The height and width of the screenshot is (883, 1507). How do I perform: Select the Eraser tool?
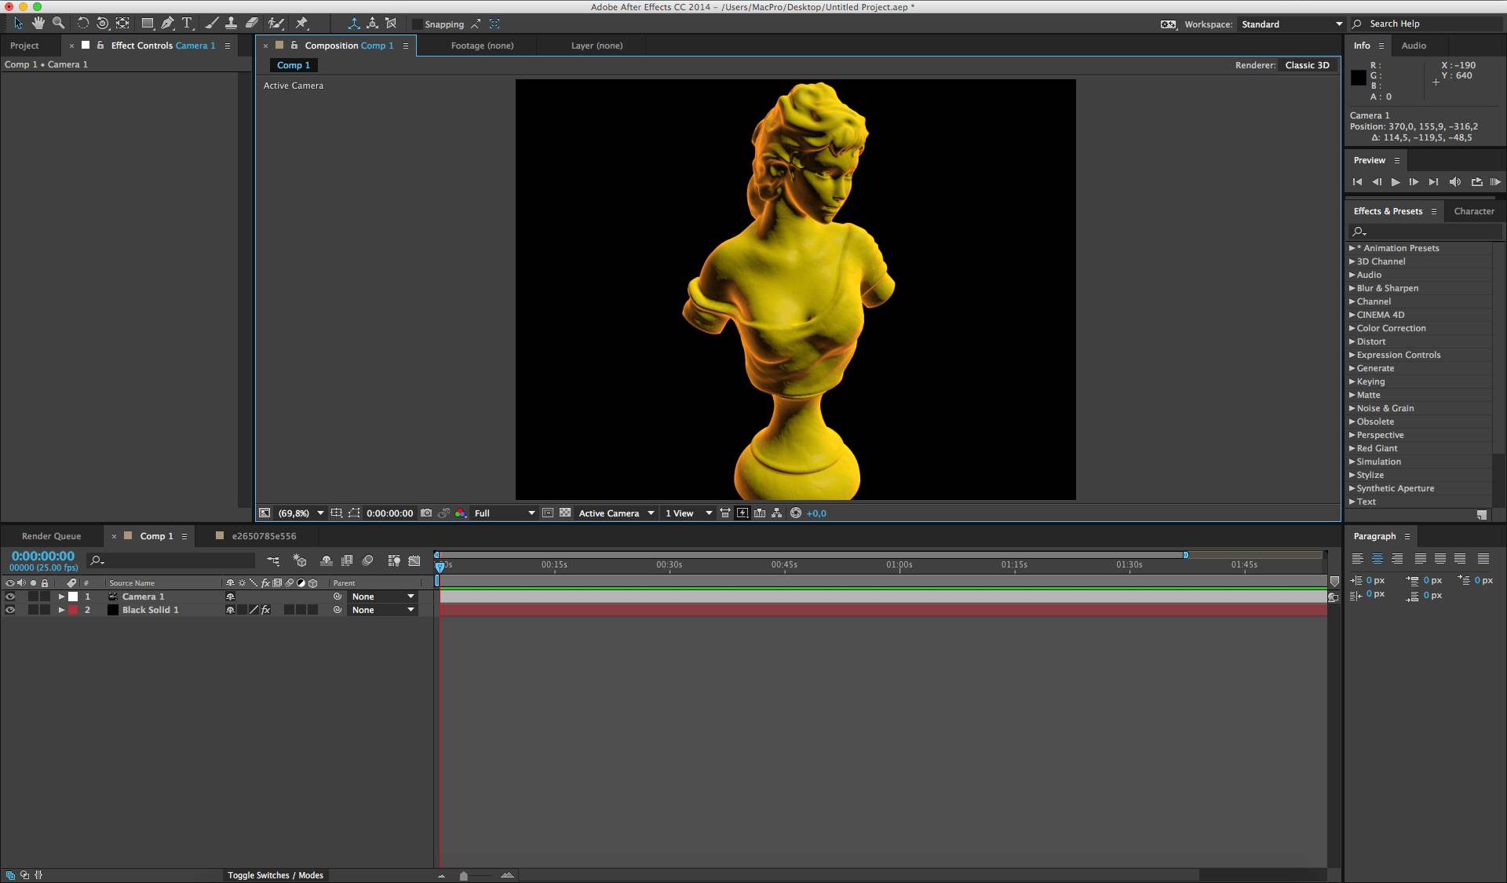251,24
